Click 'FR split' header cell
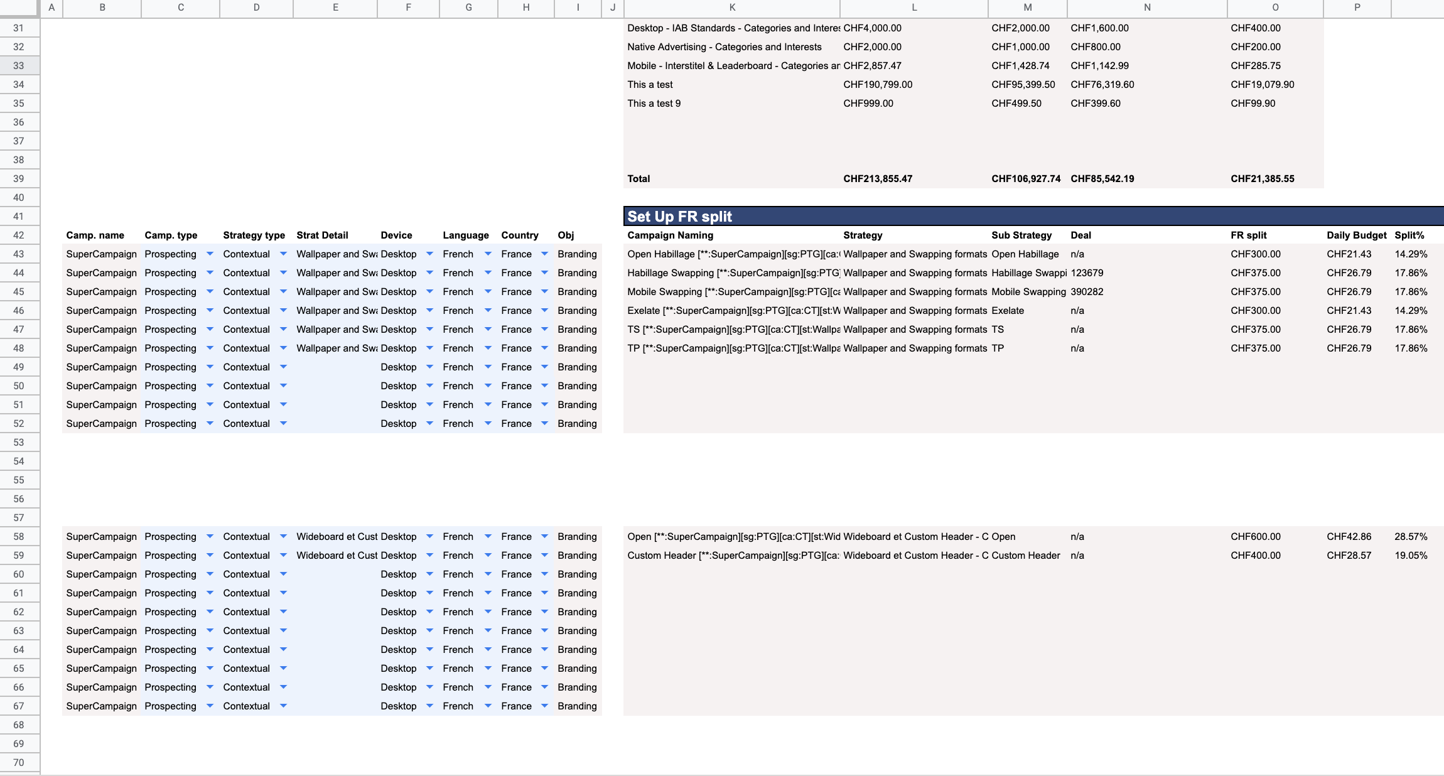 (1275, 235)
